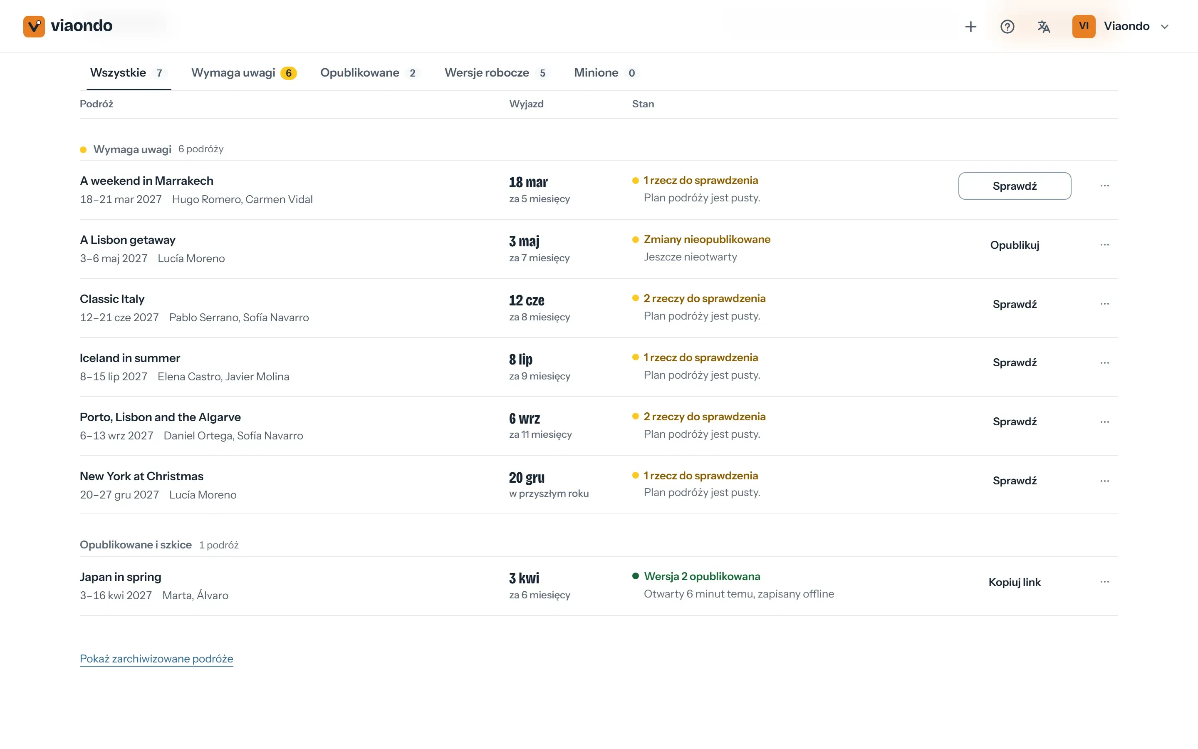The height and width of the screenshot is (749, 1198).
Task: Open more options for A Lisbon getaway
Action: [1104, 245]
